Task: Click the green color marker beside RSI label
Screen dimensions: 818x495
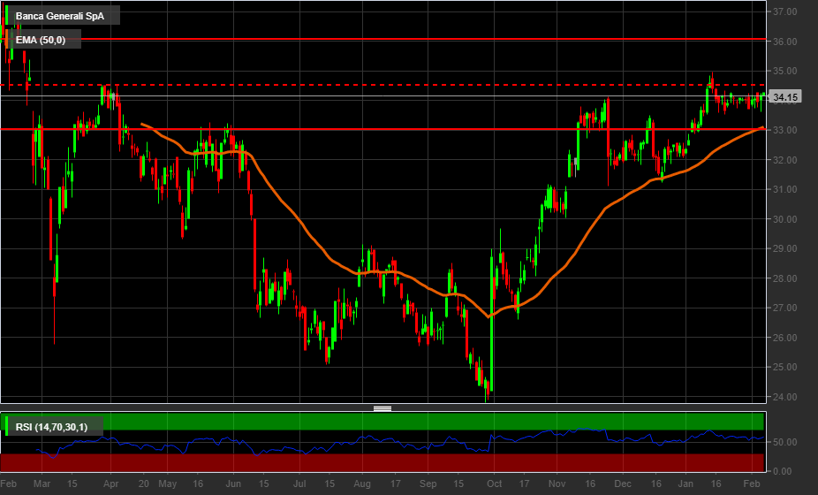Action: (x=6, y=427)
